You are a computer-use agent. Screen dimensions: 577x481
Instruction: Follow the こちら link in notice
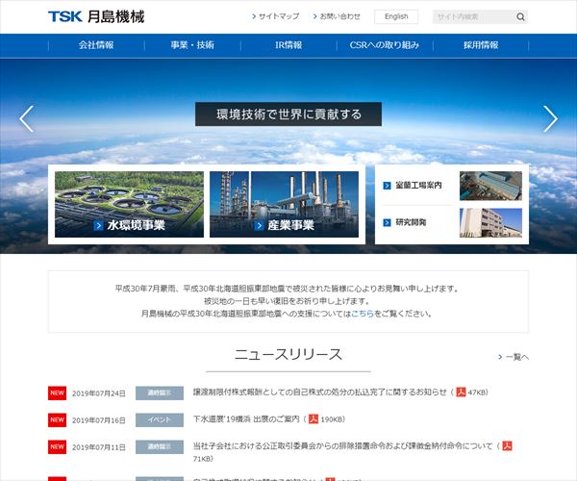(363, 314)
